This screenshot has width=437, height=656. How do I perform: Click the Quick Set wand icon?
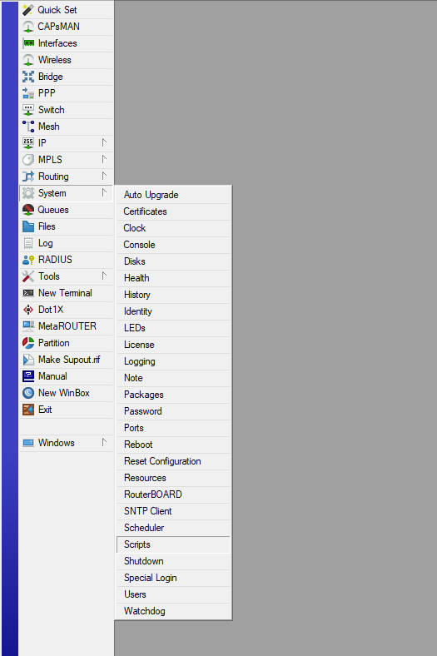click(28, 10)
